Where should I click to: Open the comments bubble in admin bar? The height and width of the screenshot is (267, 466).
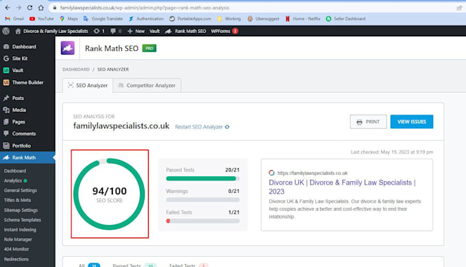[x=116, y=31]
